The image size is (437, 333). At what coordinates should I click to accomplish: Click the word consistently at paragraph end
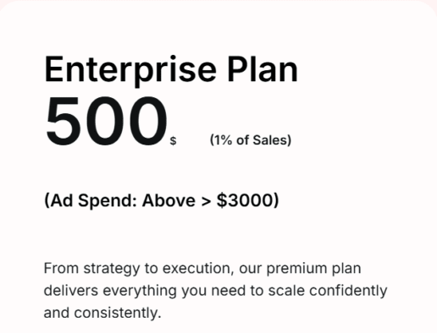coord(118,313)
